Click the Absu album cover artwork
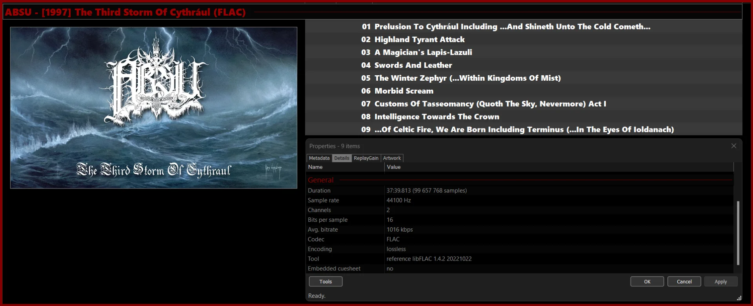 (154, 108)
